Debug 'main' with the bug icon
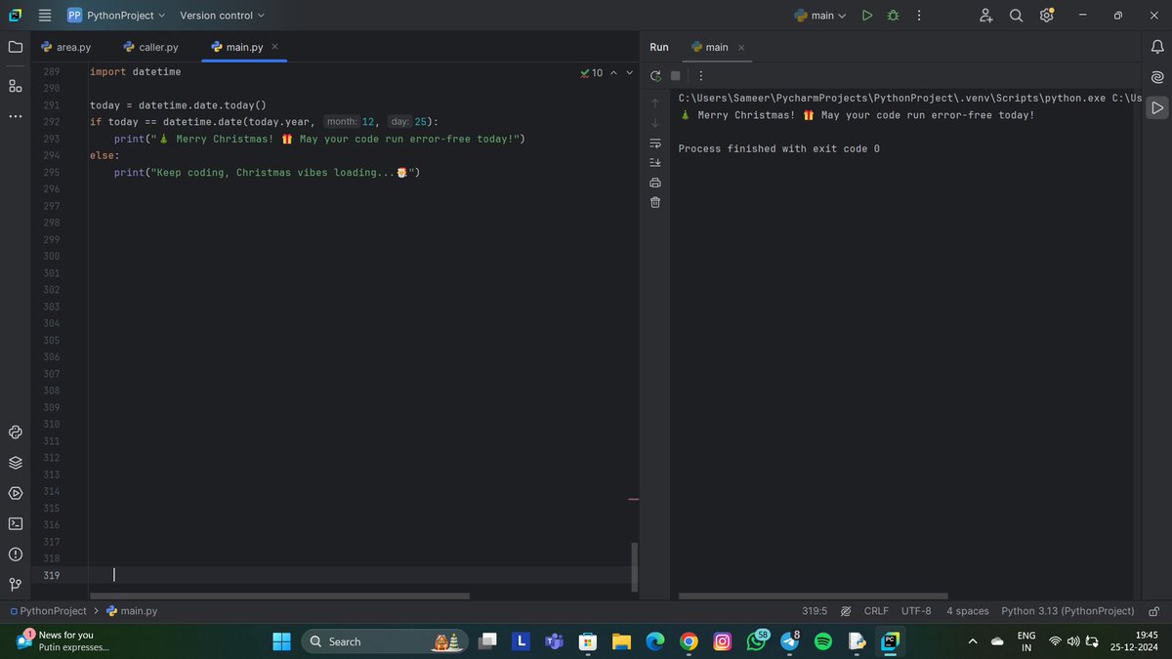The height and width of the screenshot is (659, 1172). tap(892, 16)
